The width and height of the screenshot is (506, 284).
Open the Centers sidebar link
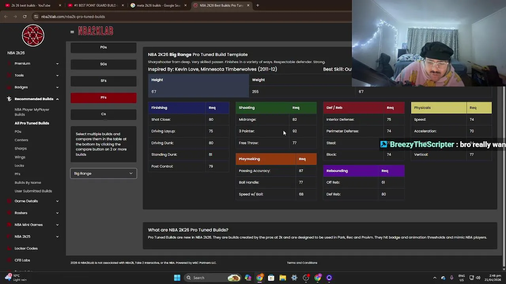click(21, 140)
